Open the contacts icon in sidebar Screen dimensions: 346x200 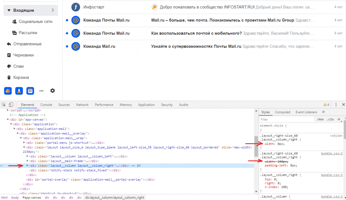coord(19,91)
